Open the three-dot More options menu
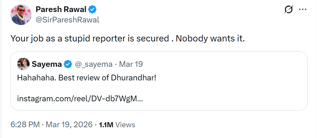The image size is (327, 138). pos(303,9)
